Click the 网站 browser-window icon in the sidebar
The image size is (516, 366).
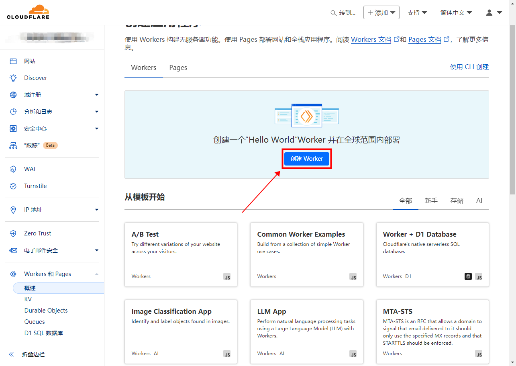click(x=13, y=61)
